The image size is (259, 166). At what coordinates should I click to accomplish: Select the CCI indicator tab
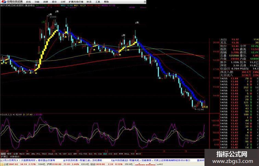point(110,154)
